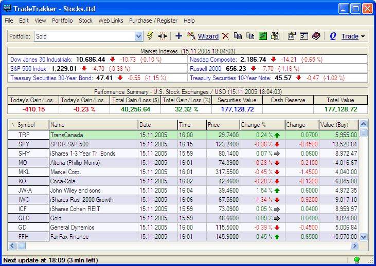Click the wizard wand icon
The image size is (376, 266).
pyautogui.click(x=191, y=36)
